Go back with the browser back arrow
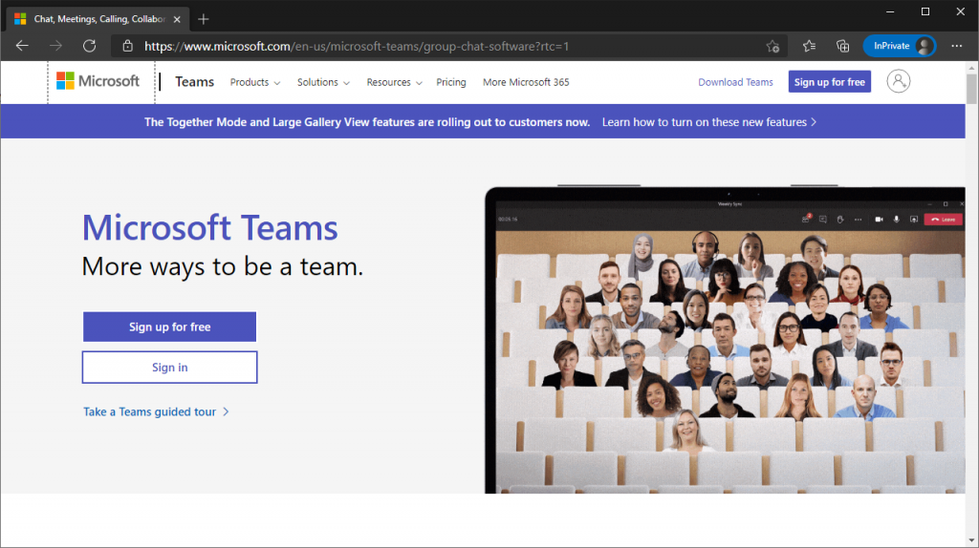Screen dimensions: 979x548 pos(22,46)
